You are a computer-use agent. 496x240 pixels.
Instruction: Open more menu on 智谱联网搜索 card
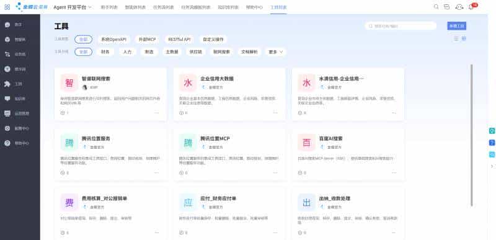pos(157,113)
